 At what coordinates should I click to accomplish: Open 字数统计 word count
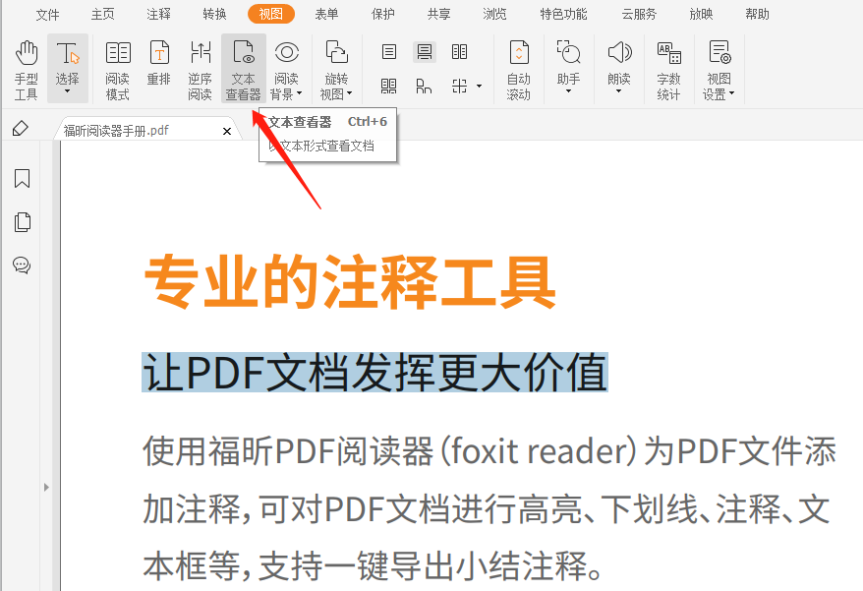click(668, 69)
